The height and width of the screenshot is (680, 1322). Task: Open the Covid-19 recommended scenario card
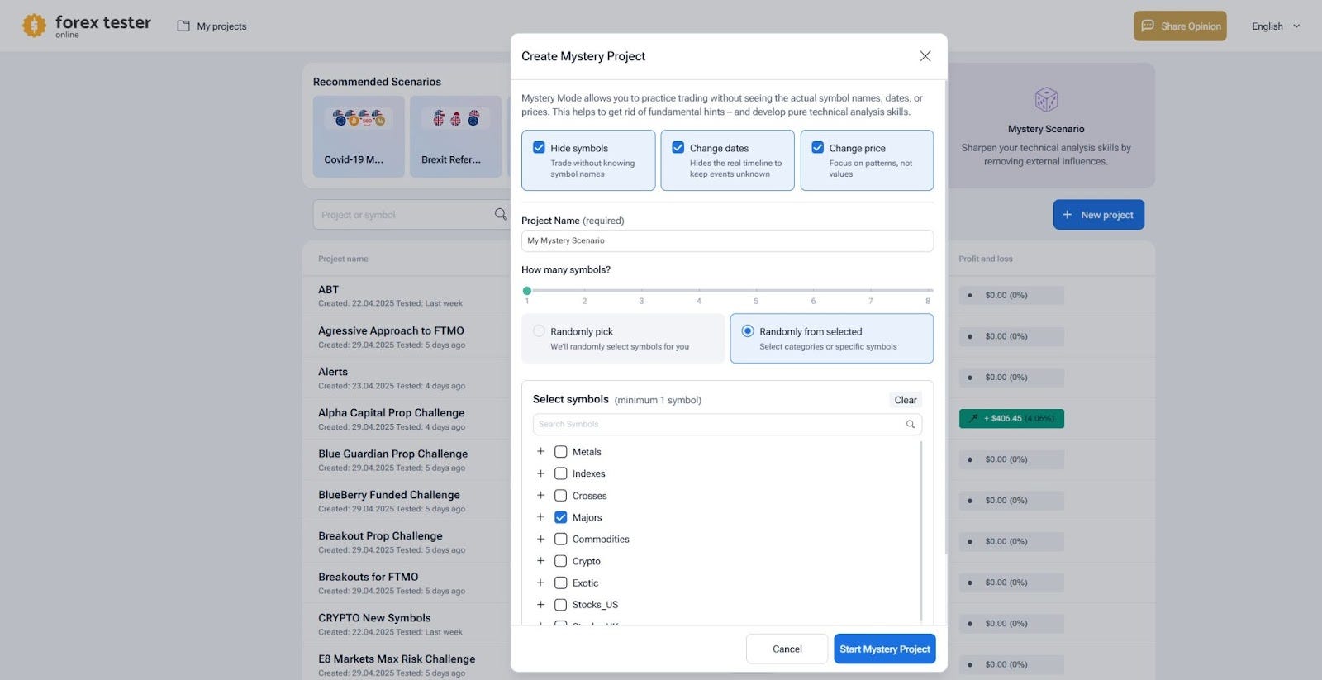click(x=359, y=136)
